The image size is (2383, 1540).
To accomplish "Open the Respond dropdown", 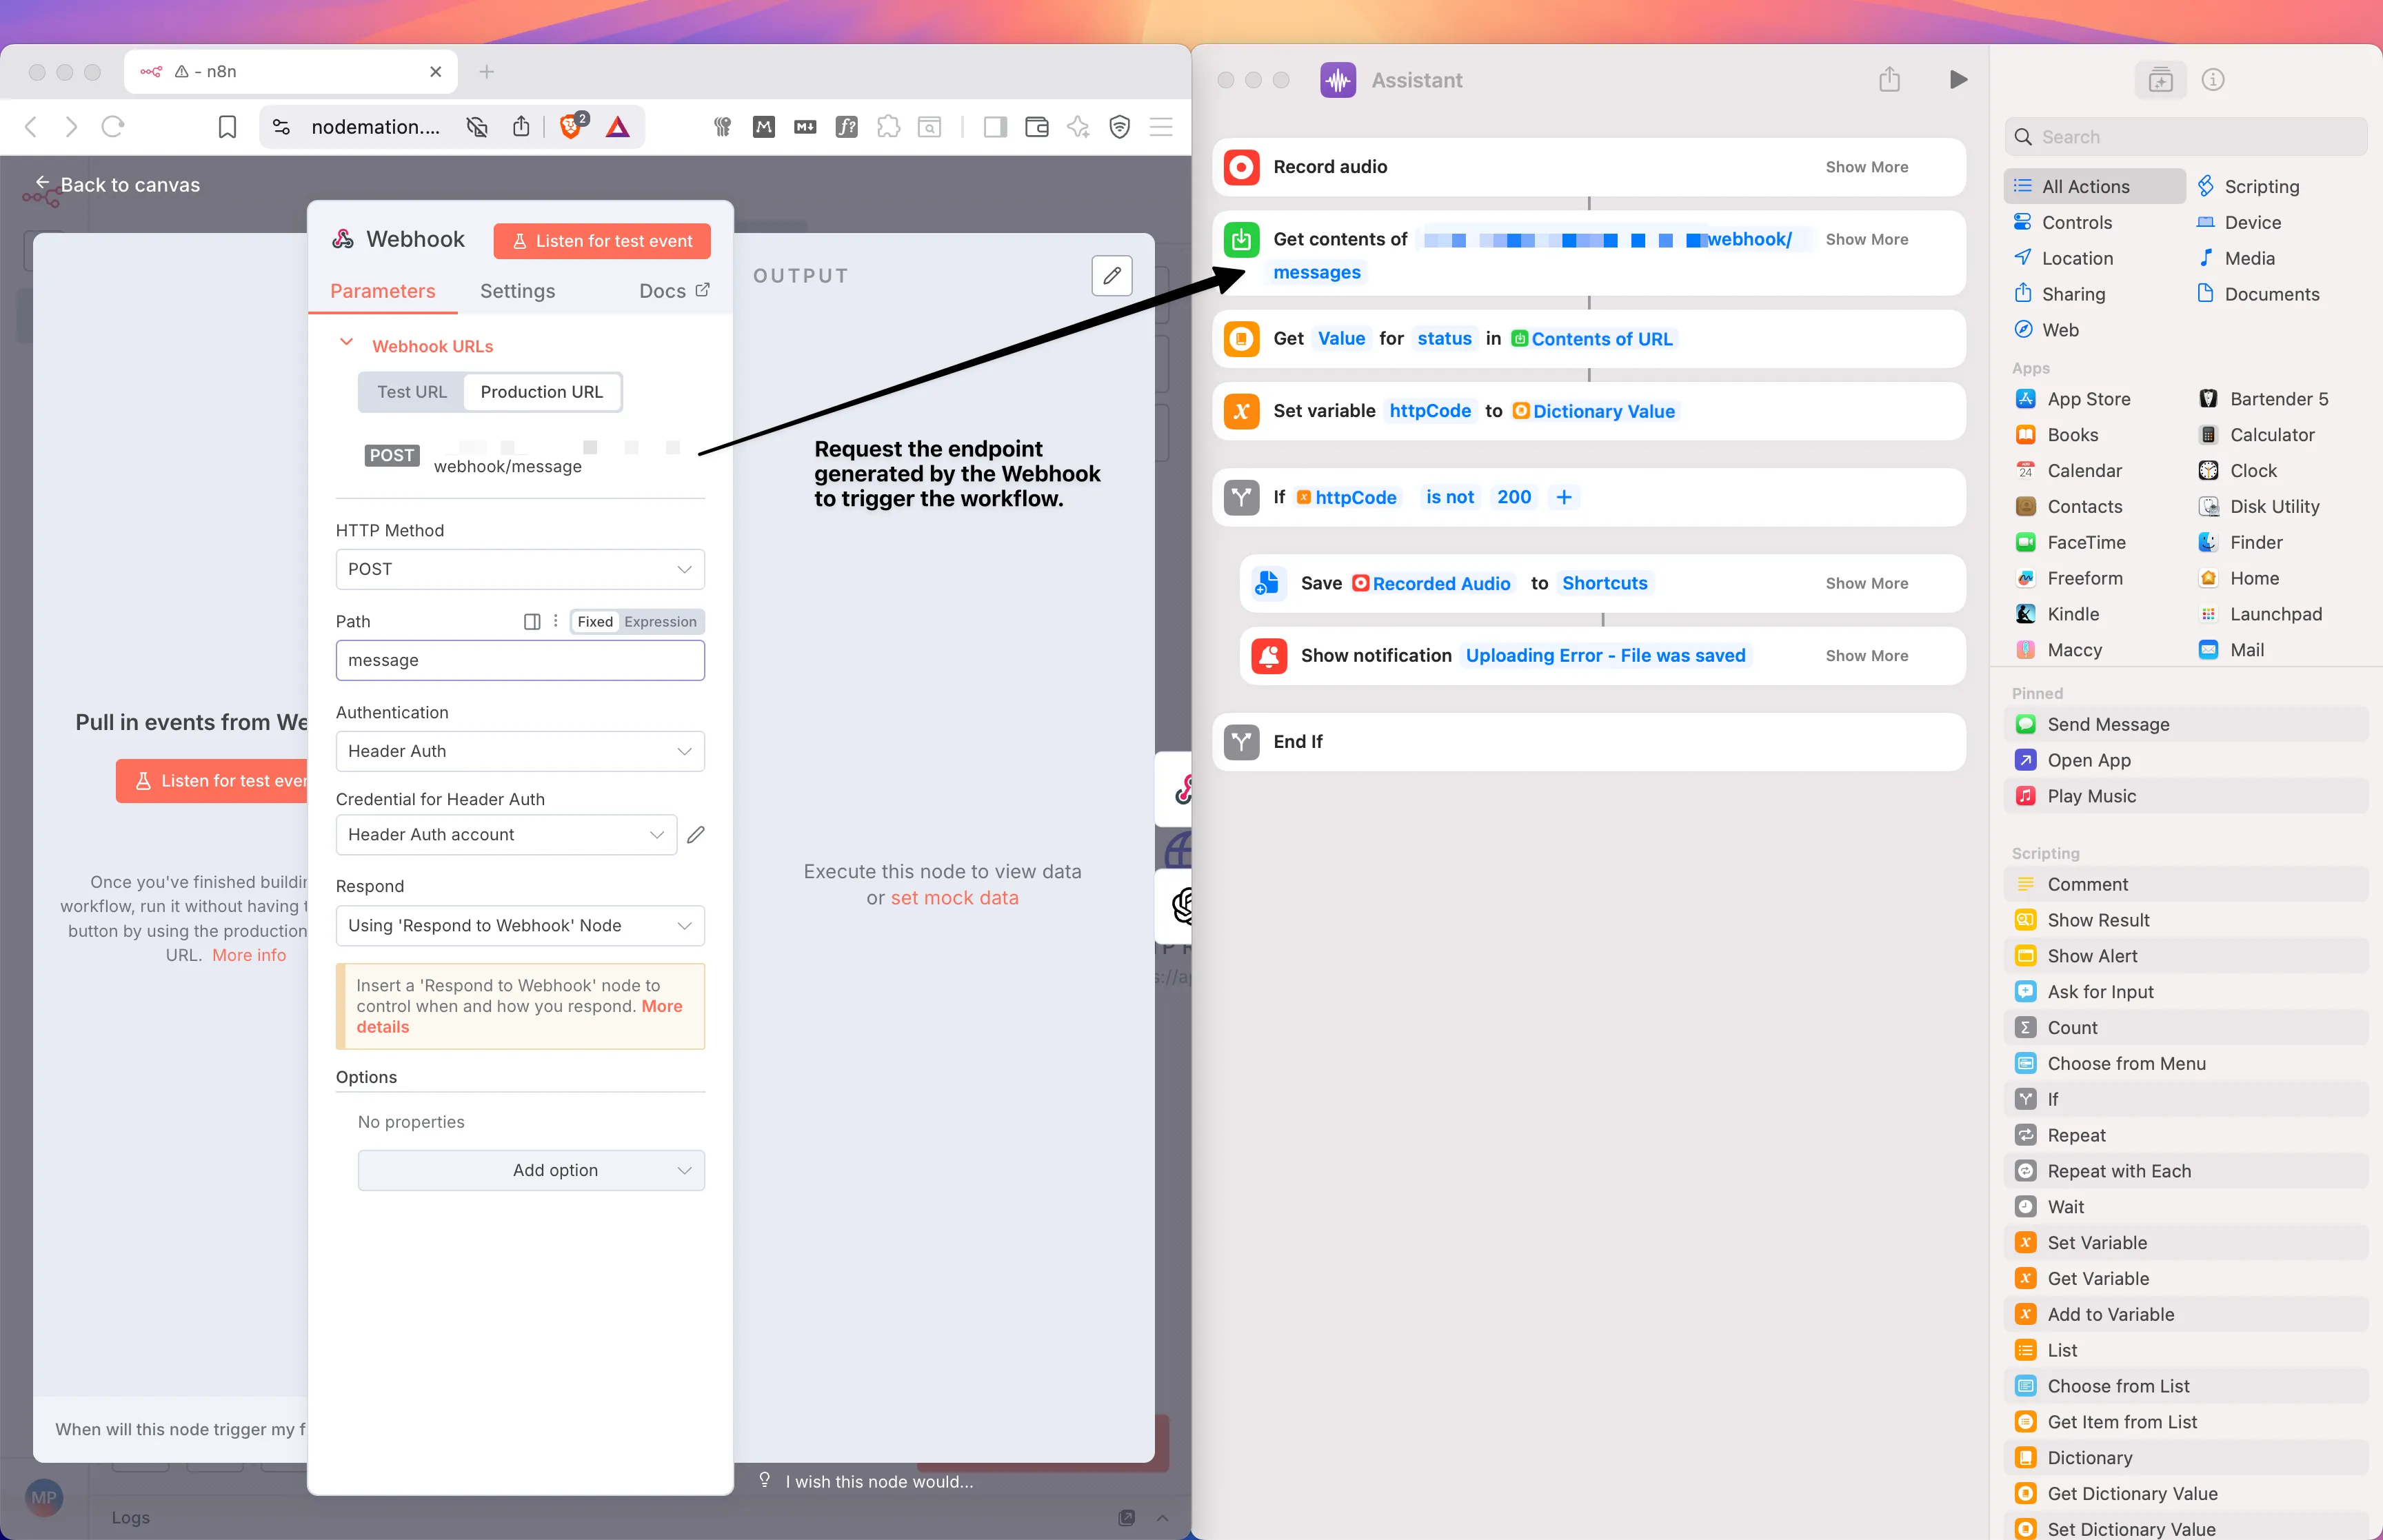I will click(x=520, y=926).
